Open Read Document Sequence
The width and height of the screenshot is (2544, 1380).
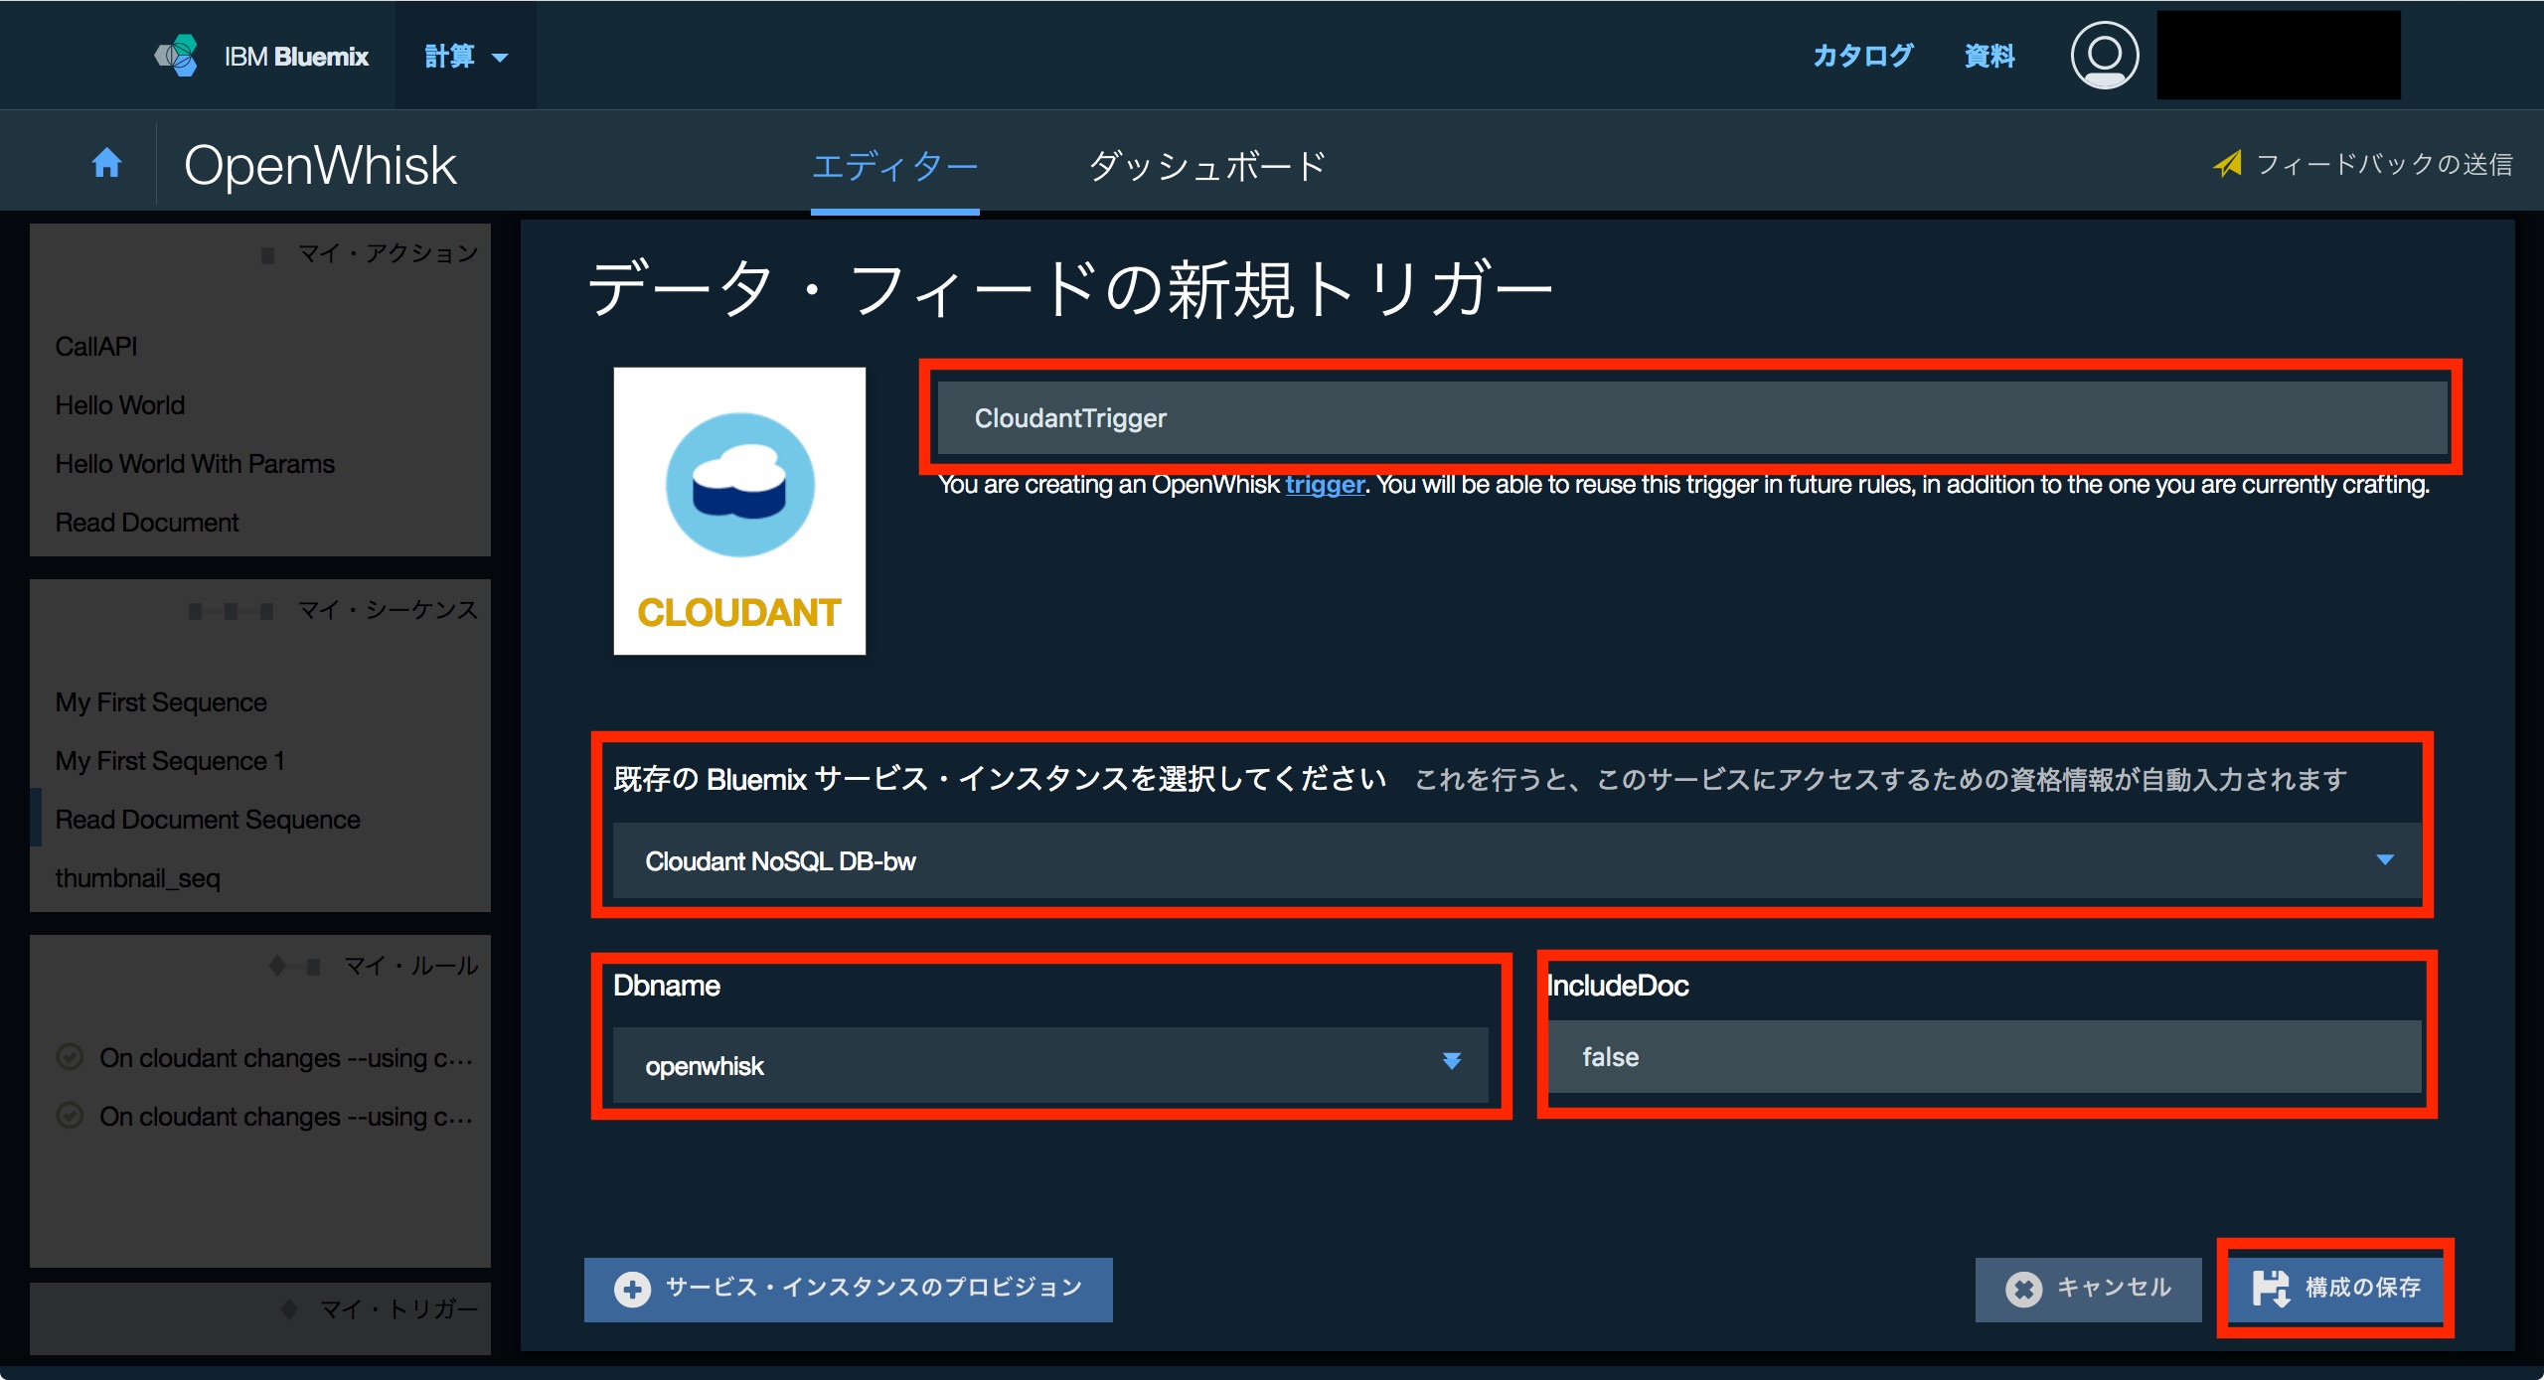[208, 820]
